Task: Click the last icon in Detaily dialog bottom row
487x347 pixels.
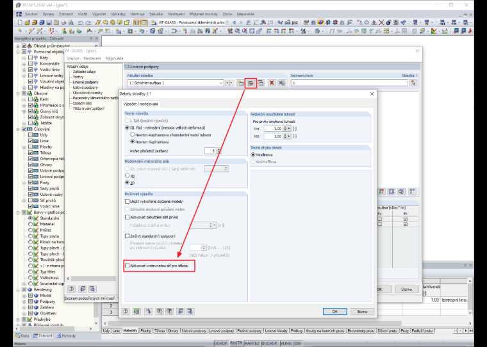Action: (190, 311)
